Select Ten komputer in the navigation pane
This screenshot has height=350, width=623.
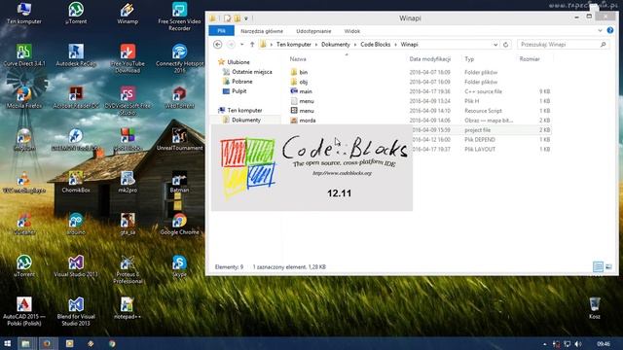click(x=244, y=110)
